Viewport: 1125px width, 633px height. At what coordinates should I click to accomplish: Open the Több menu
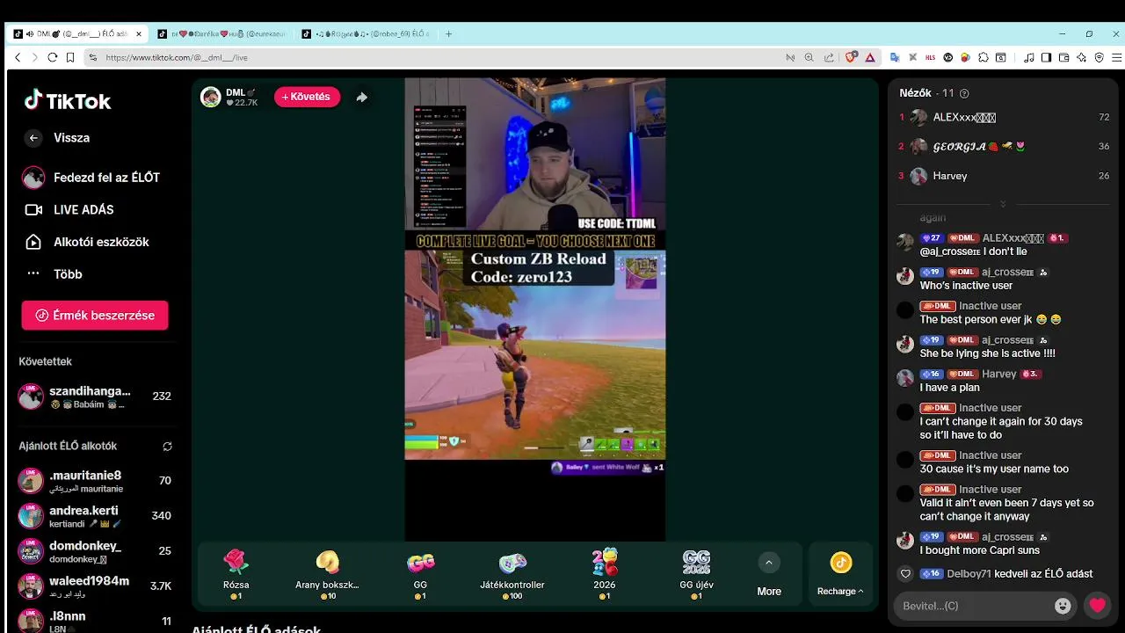point(53,274)
